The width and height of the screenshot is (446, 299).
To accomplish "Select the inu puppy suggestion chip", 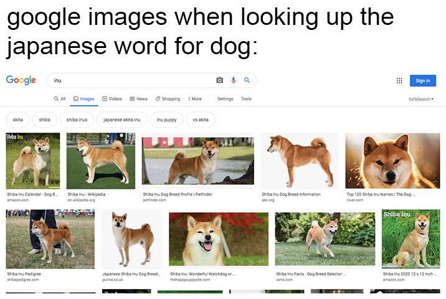I will 166,120.
